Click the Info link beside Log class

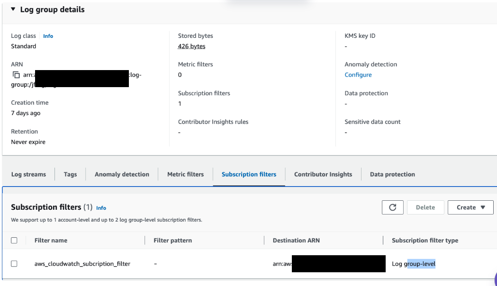(x=48, y=36)
